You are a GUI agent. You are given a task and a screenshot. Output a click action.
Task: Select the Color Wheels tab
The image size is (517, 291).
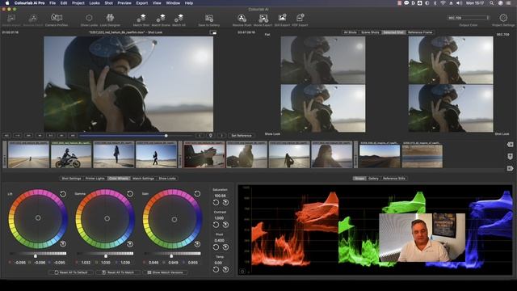pos(119,179)
